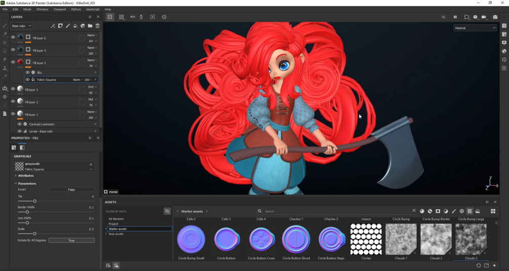Pause engine computation with pause icon

455,17
